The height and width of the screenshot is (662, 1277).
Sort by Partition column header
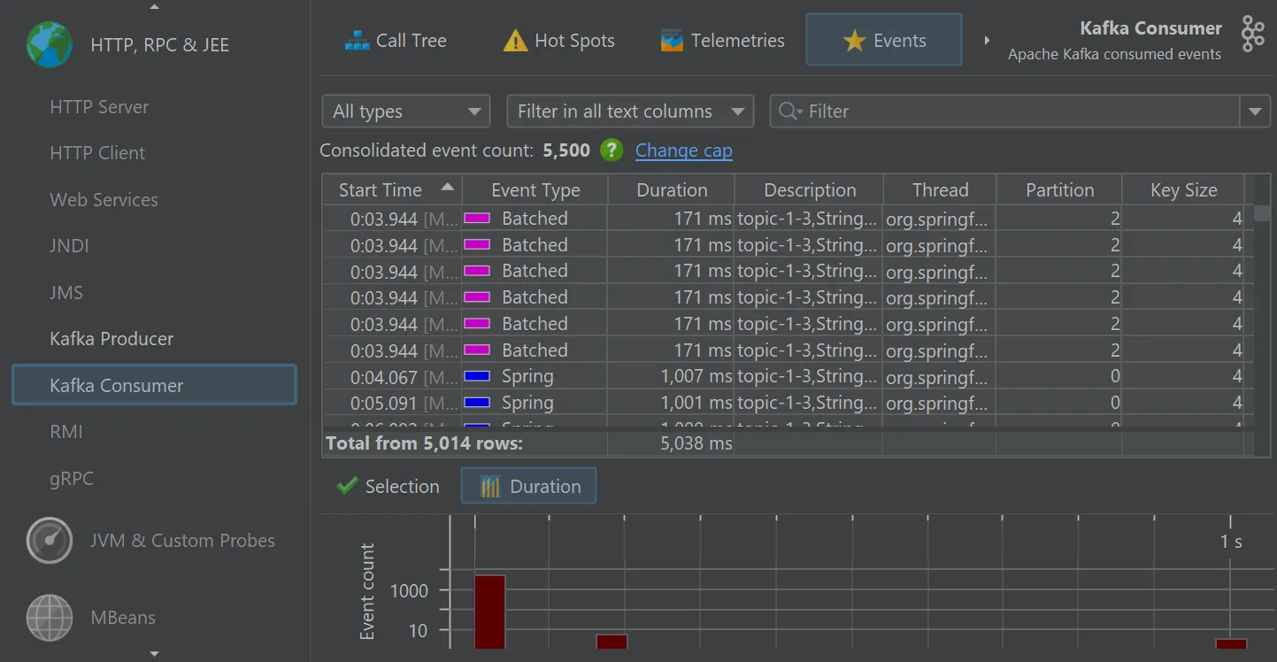pyautogui.click(x=1059, y=190)
